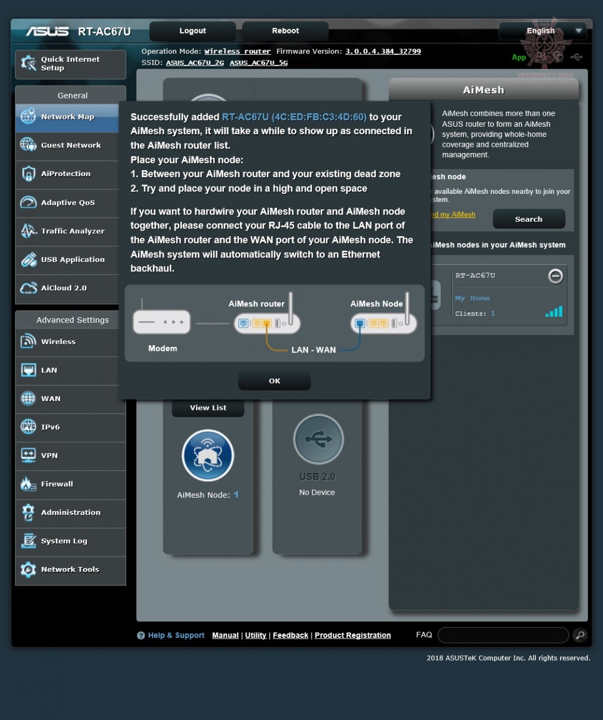The image size is (603, 720).
Task: Click the Guest Network icon
Action: coord(28,145)
